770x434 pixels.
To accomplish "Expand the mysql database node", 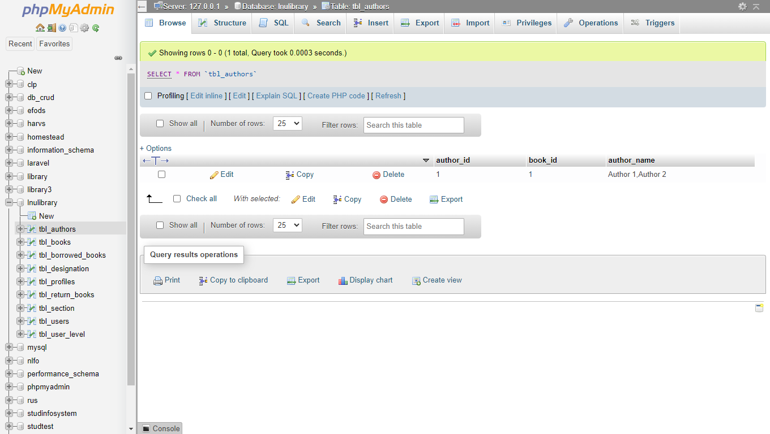I will pos(9,348).
